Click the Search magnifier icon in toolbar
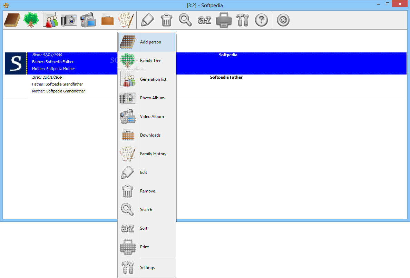Image resolution: width=410 pixels, height=278 pixels. point(185,20)
